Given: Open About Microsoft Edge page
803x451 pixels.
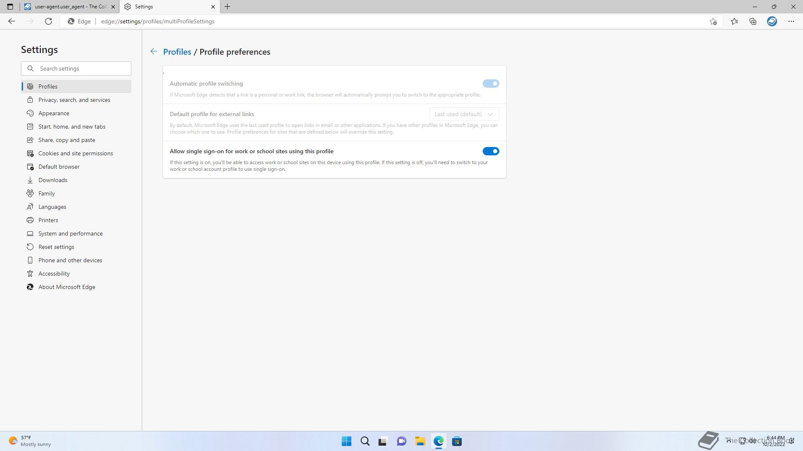Looking at the screenshot, I should click(76, 287).
